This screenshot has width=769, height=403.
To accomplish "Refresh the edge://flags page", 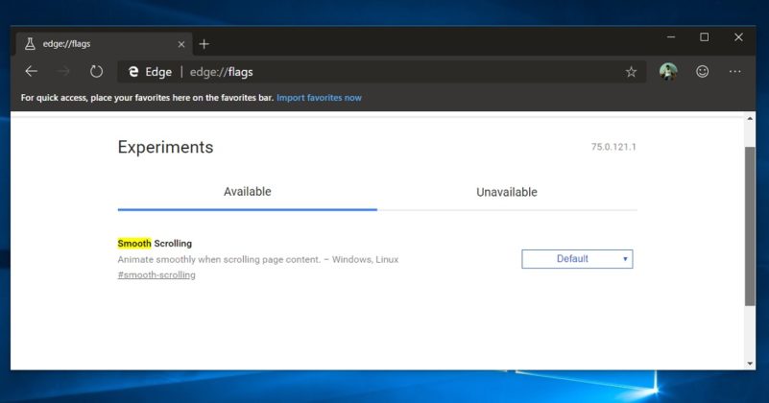I will [x=96, y=72].
